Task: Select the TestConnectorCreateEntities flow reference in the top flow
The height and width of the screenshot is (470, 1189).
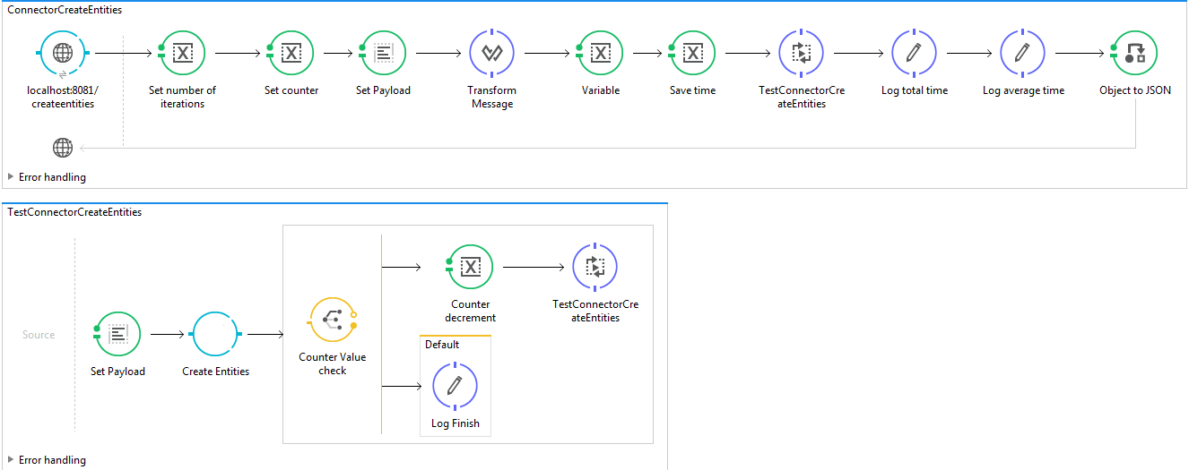Action: [x=802, y=54]
